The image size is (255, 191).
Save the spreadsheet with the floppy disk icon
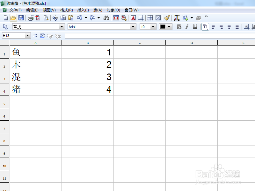click(21, 18)
